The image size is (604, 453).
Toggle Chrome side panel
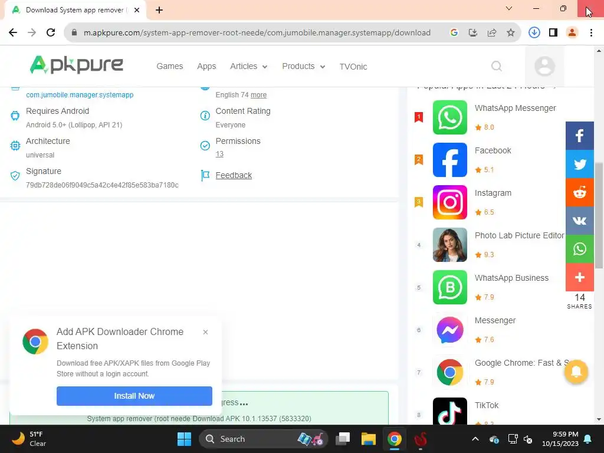click(x=553, y=33)
